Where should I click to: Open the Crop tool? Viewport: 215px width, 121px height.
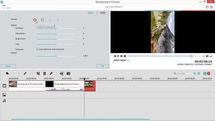[38, 73]
